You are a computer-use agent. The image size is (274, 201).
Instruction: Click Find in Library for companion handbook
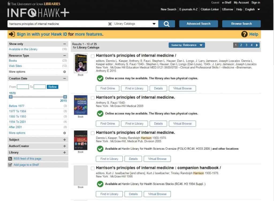tap(109, 194)
